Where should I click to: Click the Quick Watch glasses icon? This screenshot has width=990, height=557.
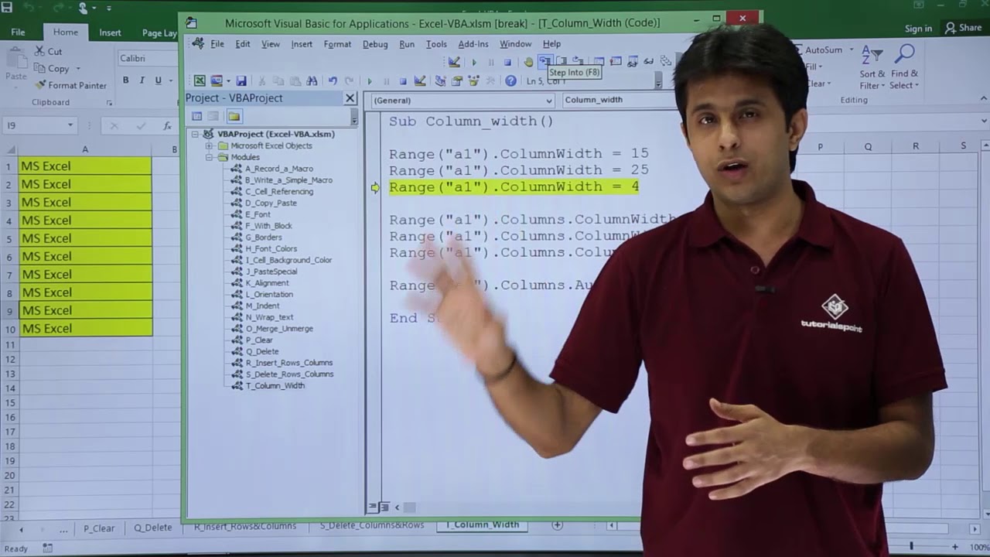(649, 61)
